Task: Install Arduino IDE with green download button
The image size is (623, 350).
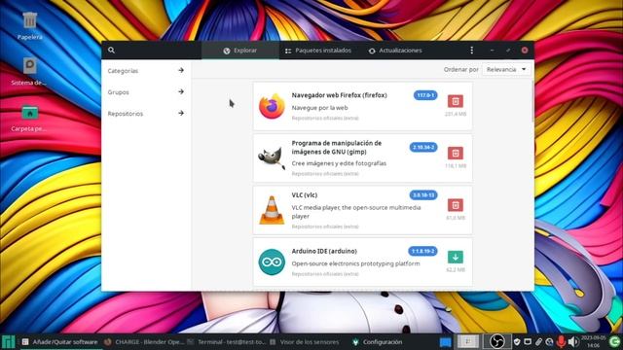Action: click(456, 257)
